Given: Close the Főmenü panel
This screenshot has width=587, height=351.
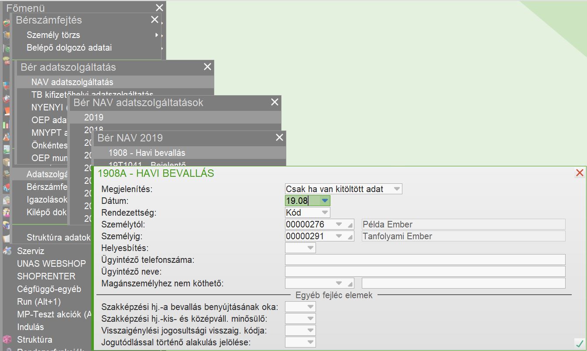Looking at the screenshot, I should point(159,7).
